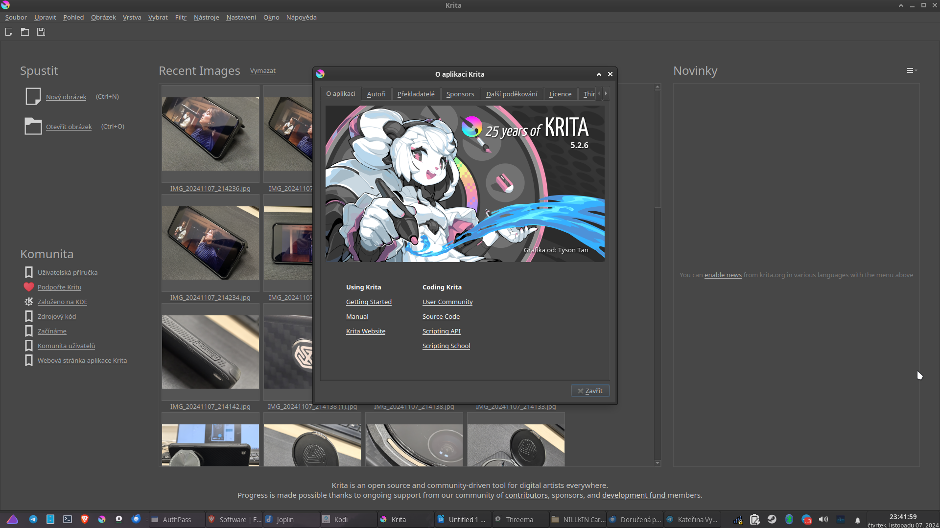Click the heart icon beside Podpořte Kritu
This screenshot has height=528, width=940.
coord(29,287)
